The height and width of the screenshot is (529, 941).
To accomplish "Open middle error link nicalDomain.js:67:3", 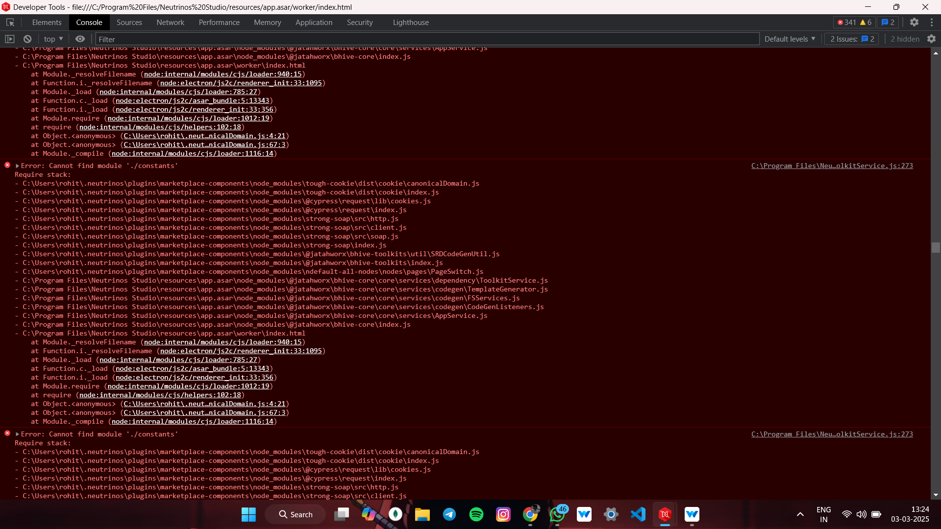I will [x=204, y=413].
